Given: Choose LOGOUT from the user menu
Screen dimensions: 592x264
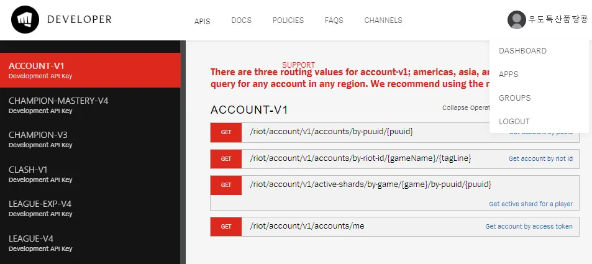Looking at the screenshot, I should pos(514,122).
